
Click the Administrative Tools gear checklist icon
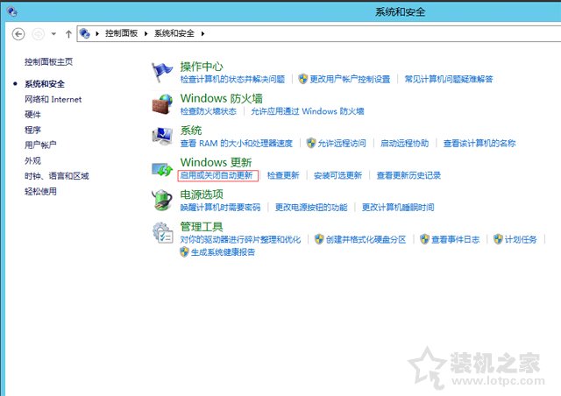click(163, 232)
